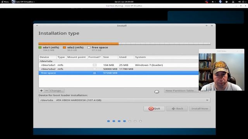Image resolution: width=248 pixels, height=139 pixels.
Task: Click the 104 MB size cell
Action: pyautogui.click(x=108, y=65)
